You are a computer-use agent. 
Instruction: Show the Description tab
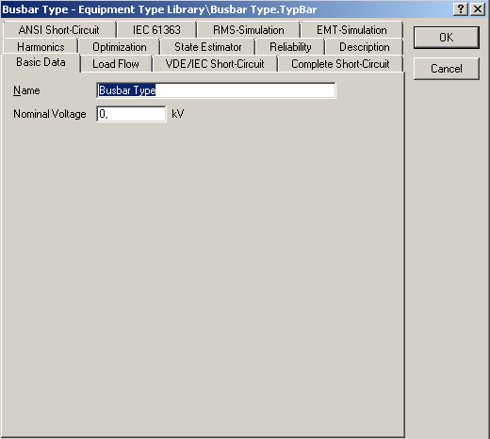(x=365, y=47)
